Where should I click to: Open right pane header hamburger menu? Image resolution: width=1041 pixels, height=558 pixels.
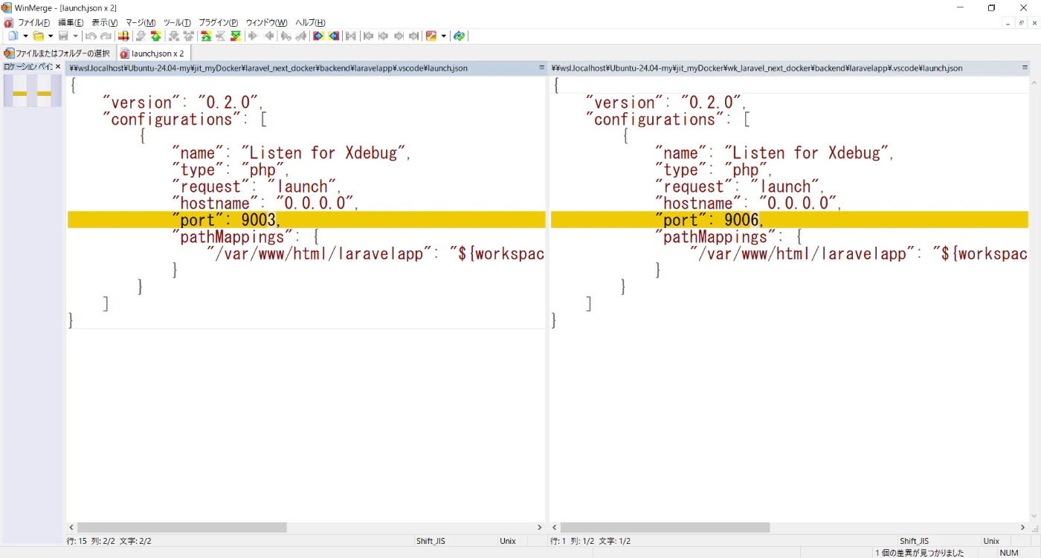click(x=1025, y=68)
